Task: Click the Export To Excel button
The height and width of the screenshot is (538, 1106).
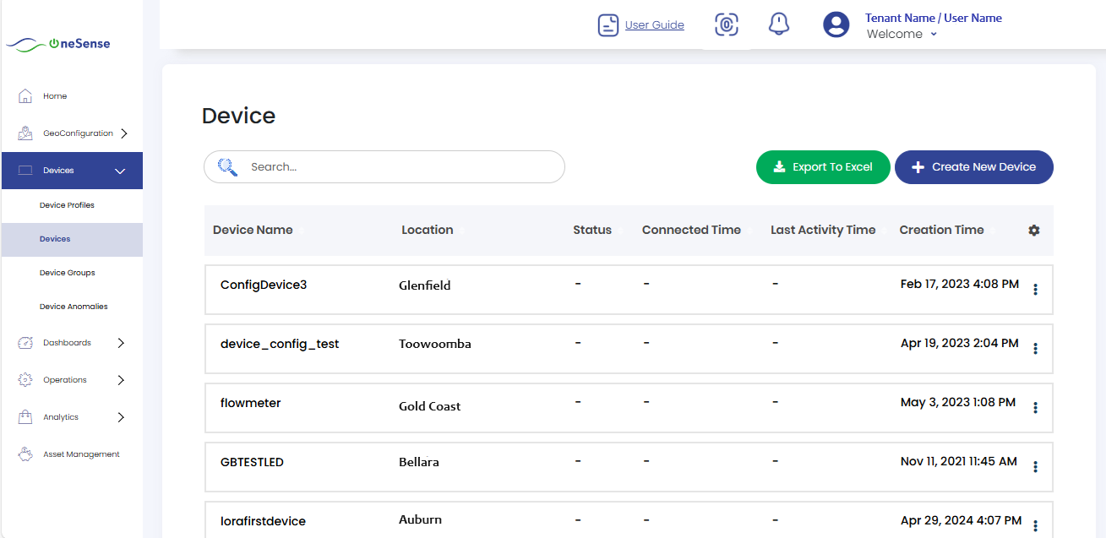Action: (823, 167)
